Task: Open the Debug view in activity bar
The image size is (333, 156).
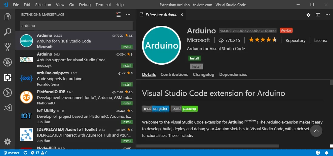Action: coord(7,62)
